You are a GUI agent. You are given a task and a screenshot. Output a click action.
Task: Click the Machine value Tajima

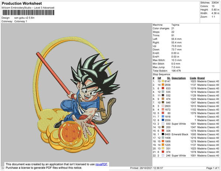[x=175, y=25]
